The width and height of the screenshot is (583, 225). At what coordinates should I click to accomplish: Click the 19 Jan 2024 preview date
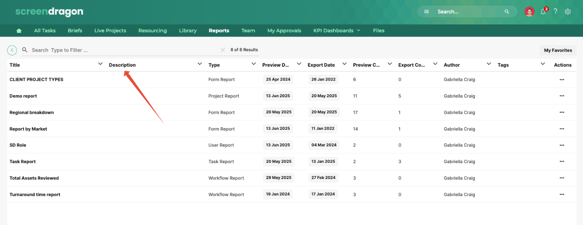[x=278, y=194]
